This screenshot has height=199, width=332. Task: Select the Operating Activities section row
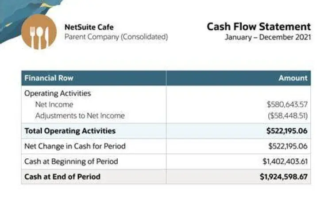click(x=58, y=93)
